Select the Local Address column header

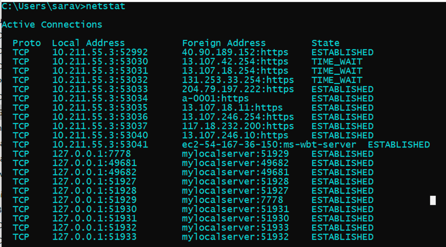pyautogui.click(x=88, y=43)
